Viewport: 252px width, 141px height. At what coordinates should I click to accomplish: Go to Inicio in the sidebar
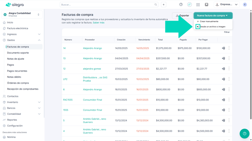(10, 22)
